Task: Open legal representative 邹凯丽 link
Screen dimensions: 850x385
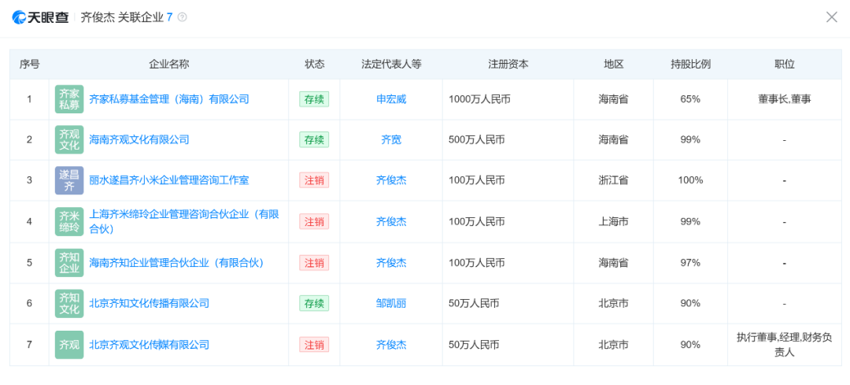Action: [391, 304]
